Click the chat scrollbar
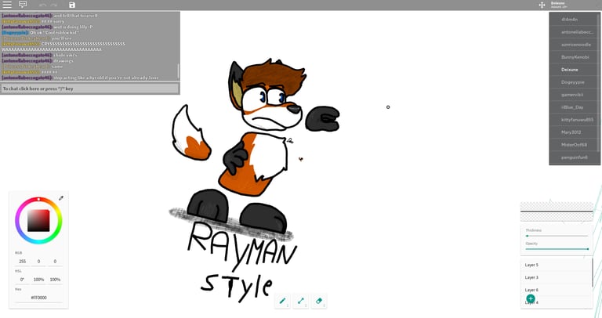Screen dimensions: 602x318 (x=178, y=70)
